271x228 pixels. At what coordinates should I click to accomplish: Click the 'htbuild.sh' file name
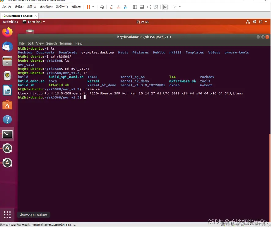point(59,85)
